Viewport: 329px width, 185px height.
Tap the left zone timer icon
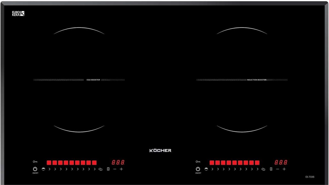coord(108,169)
